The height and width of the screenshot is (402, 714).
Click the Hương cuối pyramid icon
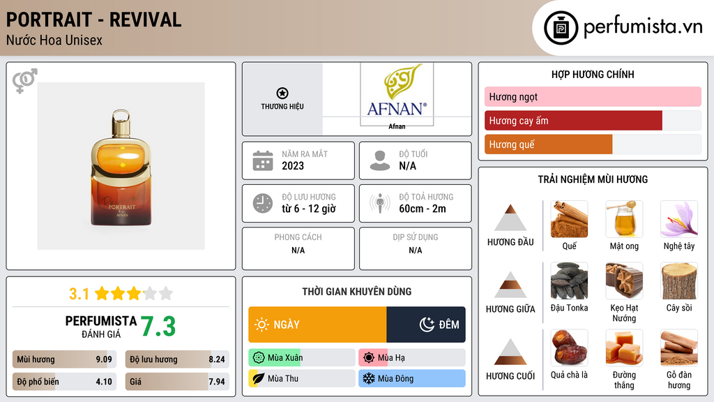click(x=510, y=352)
